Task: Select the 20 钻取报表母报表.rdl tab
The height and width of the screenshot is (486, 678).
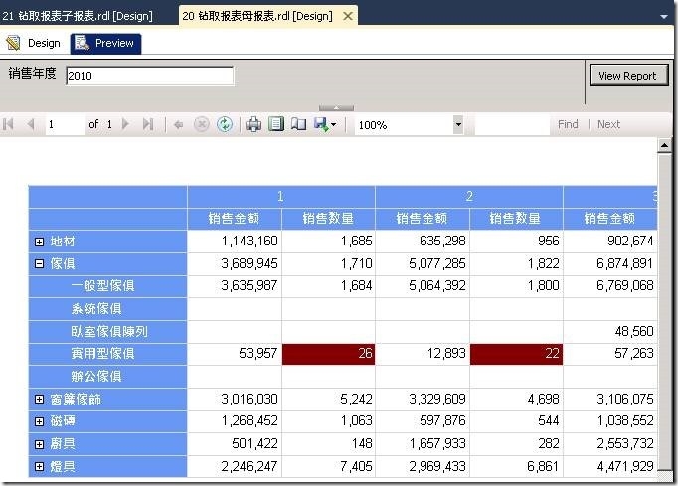Action: [257, 16]
